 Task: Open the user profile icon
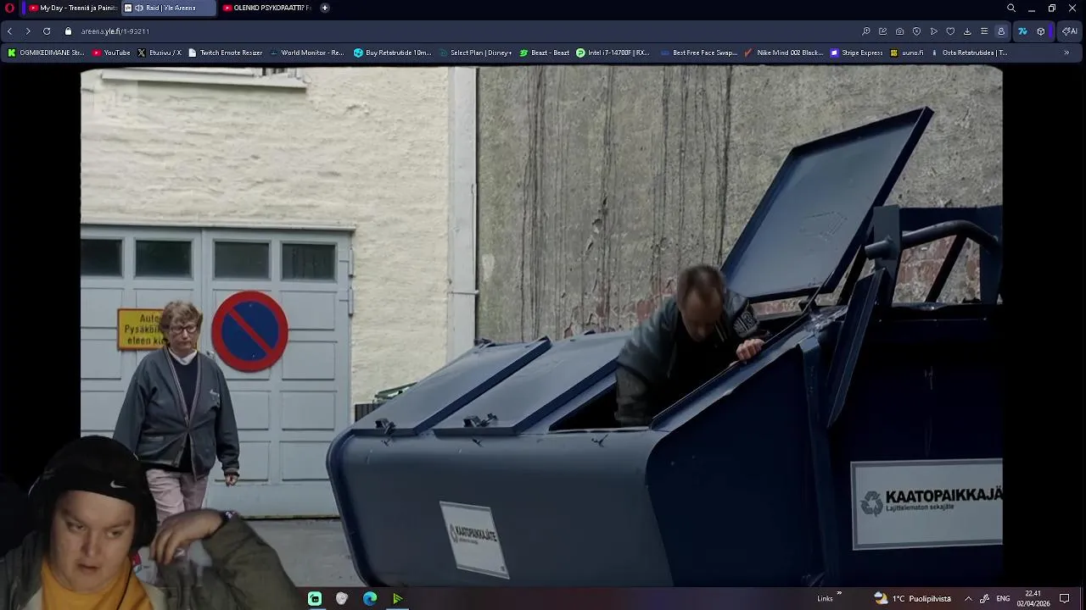tap(1001, 31)
